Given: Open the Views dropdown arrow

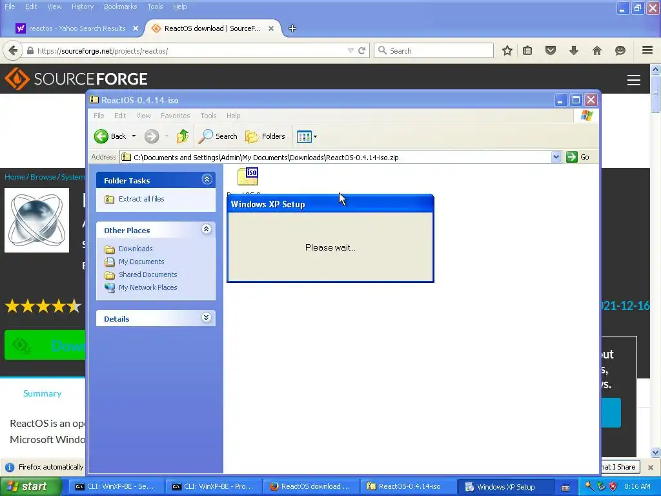Looking at the screenshot, I should (x=315, y=137).
